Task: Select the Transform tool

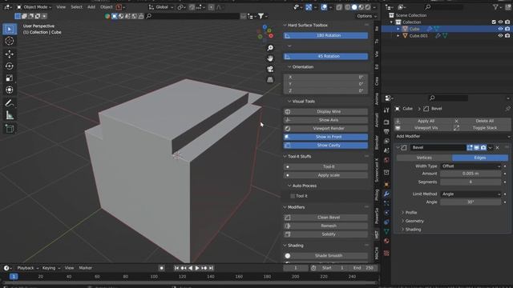Action: click(x=10, y=90)
